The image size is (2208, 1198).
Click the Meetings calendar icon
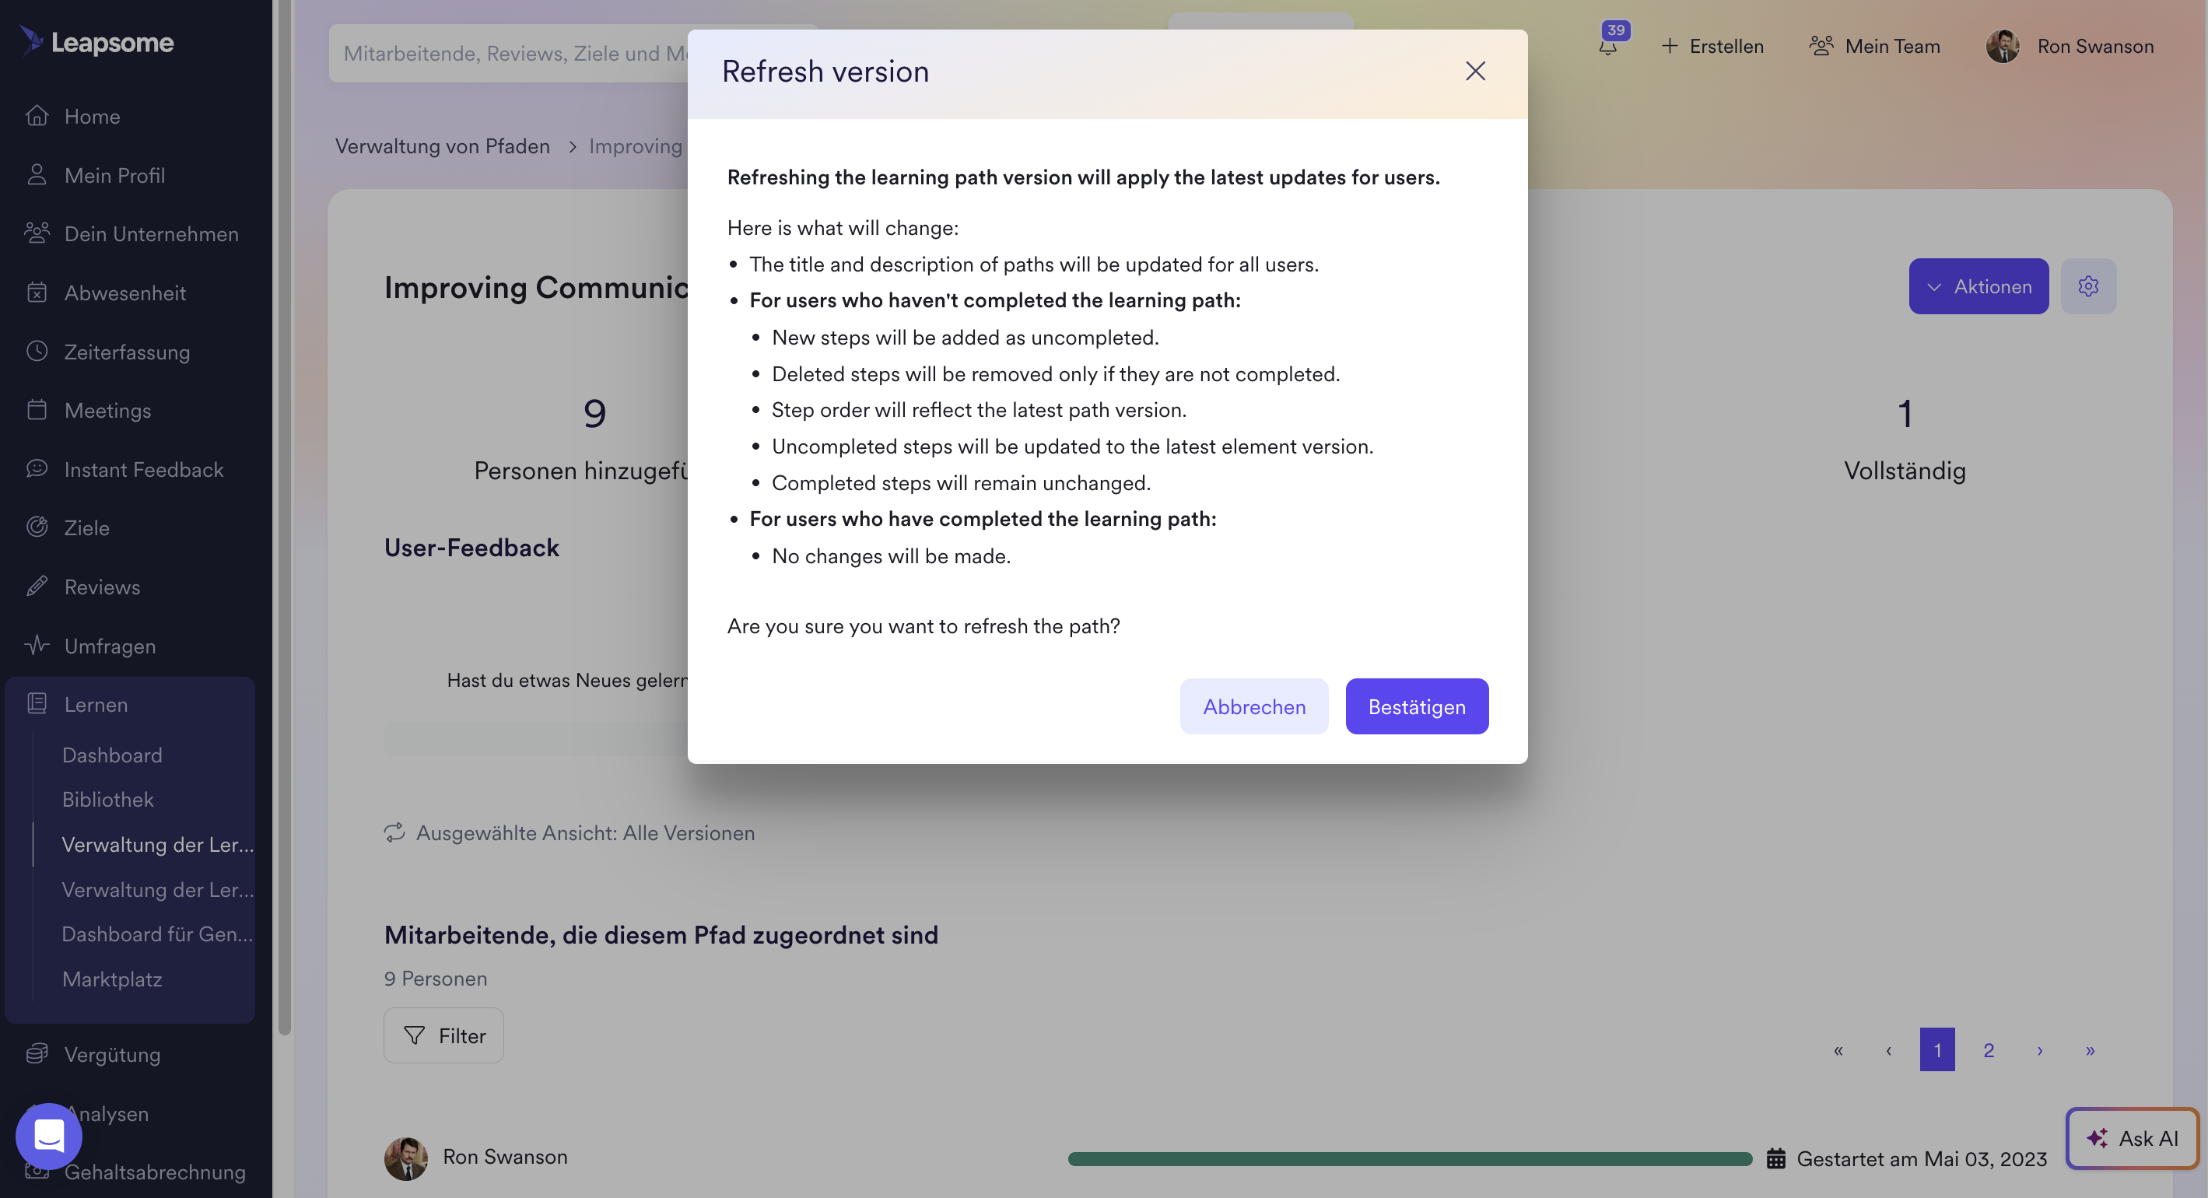click(37, 410)
